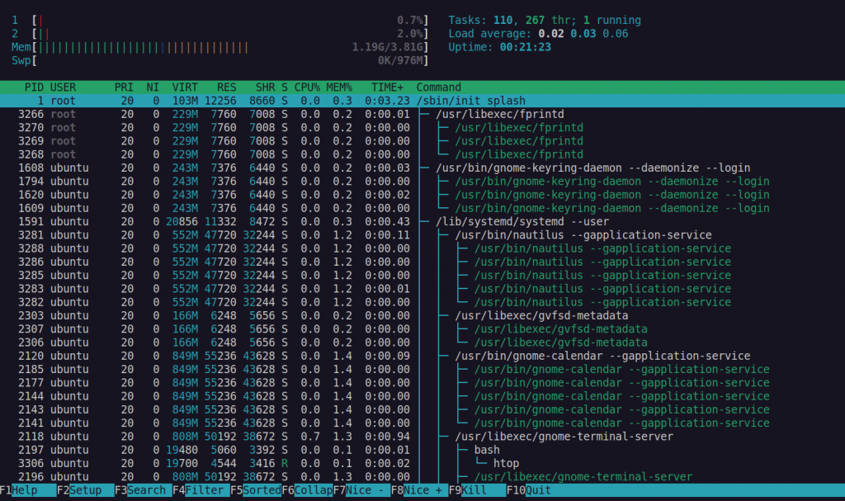Screen dimensions: 845x501
Task: Select the gnome-terminal-server thread, PID 2196
Action: click(x=422, y=477)
